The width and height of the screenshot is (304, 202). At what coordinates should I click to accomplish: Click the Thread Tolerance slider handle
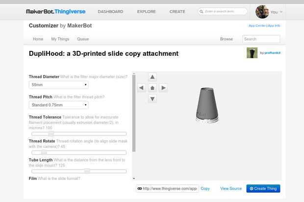[x=51, y=134]
